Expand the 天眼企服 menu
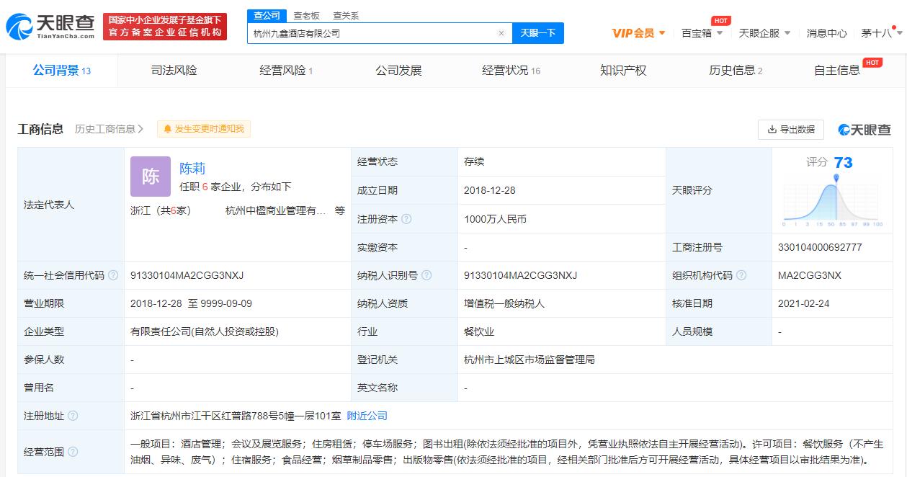This screenshot has width=907, height=477. [764, 33]
